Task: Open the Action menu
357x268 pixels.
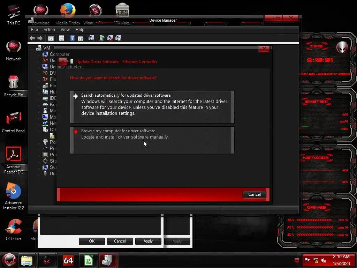Action: pos(49,30)
